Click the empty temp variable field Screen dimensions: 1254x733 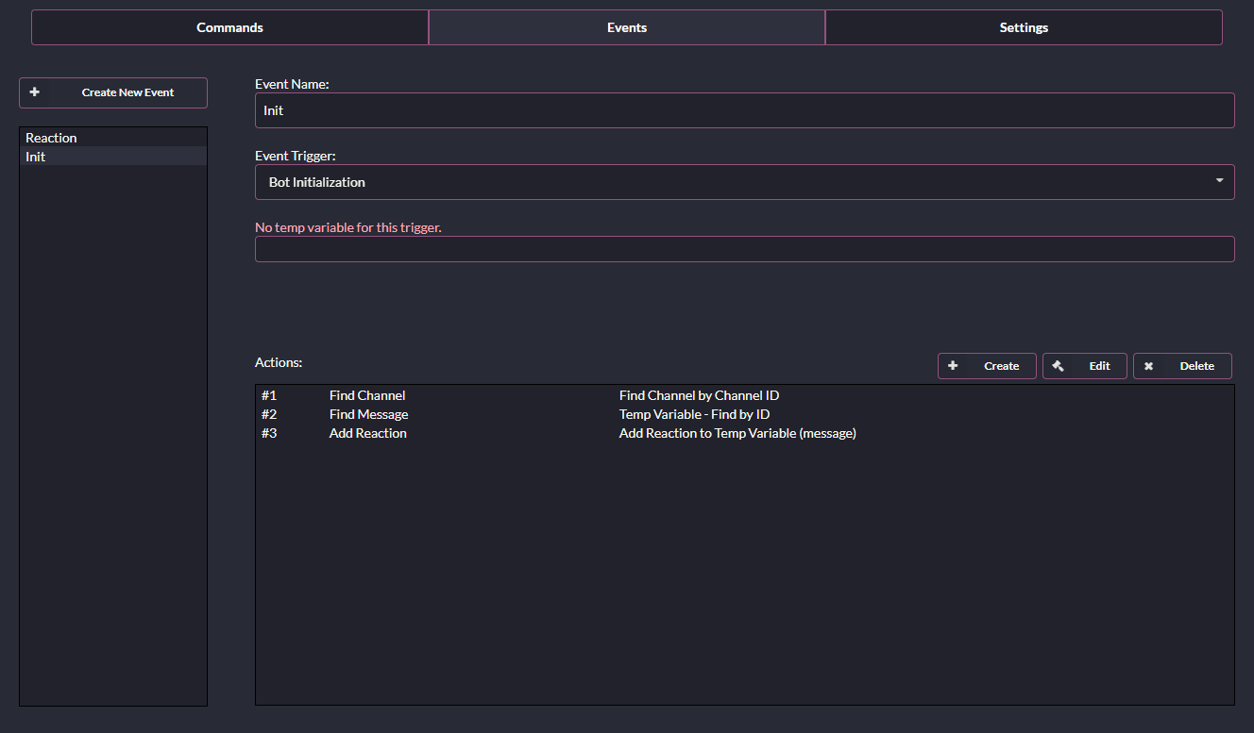[744, 248]
